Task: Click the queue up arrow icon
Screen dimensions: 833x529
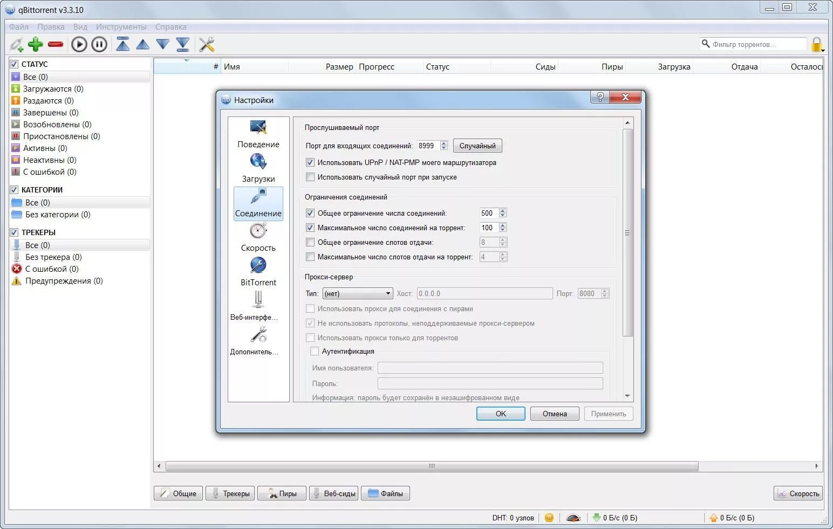Action: point(143,44)
